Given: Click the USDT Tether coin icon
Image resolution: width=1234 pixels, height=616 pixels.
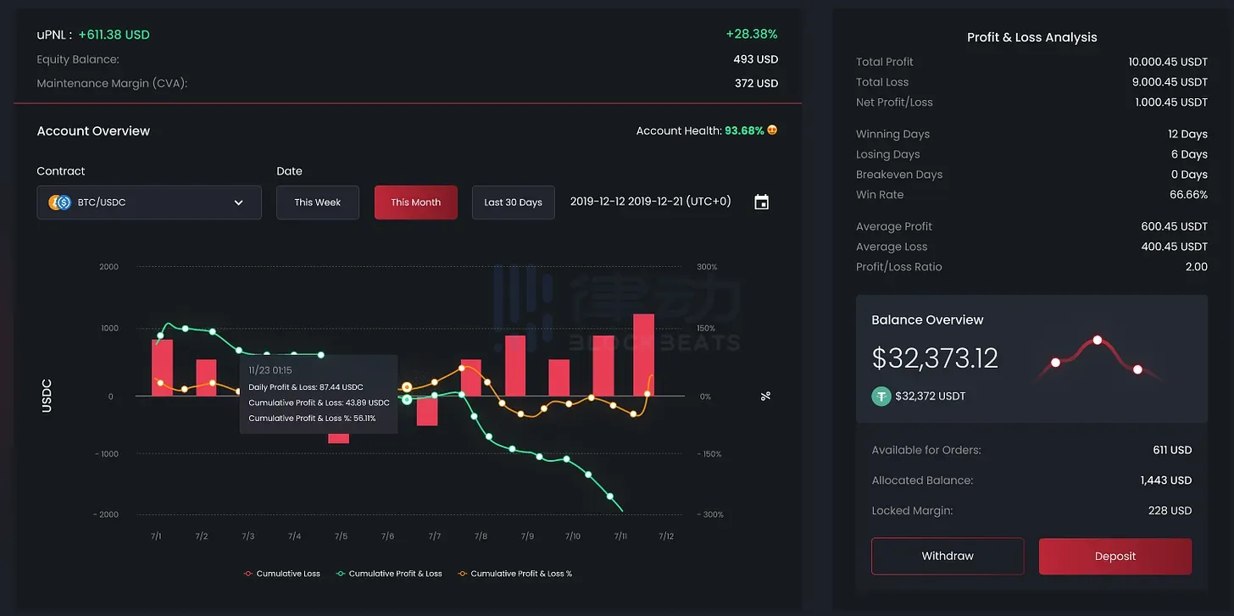Looking at the screenshot, I should click(881, 396).
